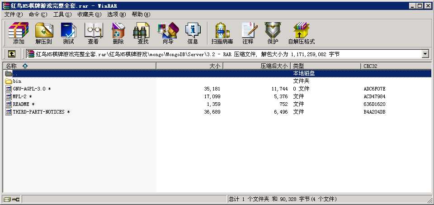Open the File (文件) menu

pos(13,14)
